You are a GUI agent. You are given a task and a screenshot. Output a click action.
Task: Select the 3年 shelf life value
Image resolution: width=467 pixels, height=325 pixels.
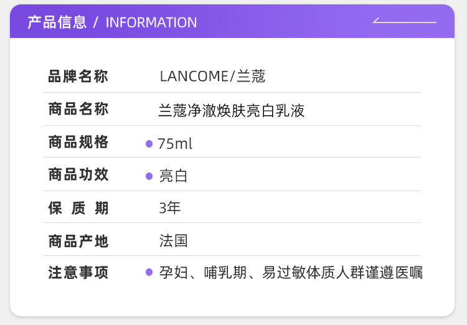click(170, 207)
